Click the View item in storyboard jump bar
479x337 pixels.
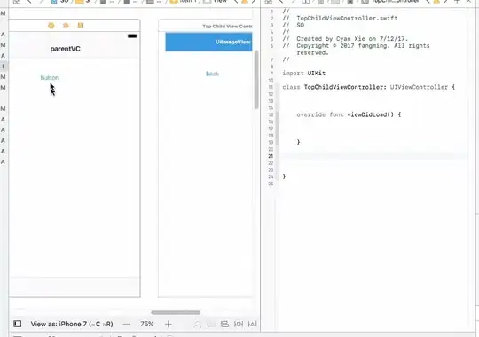(216, 2)
